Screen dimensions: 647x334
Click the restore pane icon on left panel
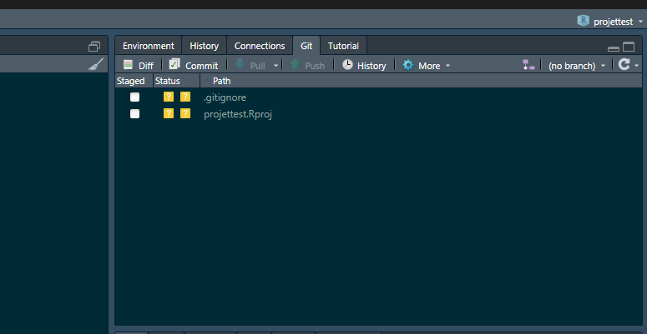94,46
